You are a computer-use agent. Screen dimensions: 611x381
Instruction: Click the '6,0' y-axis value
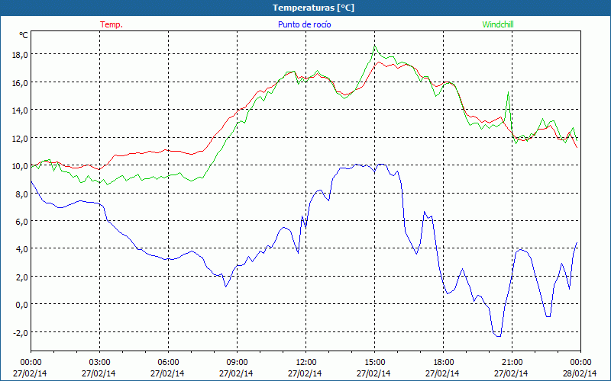click(x=22, y=222)
